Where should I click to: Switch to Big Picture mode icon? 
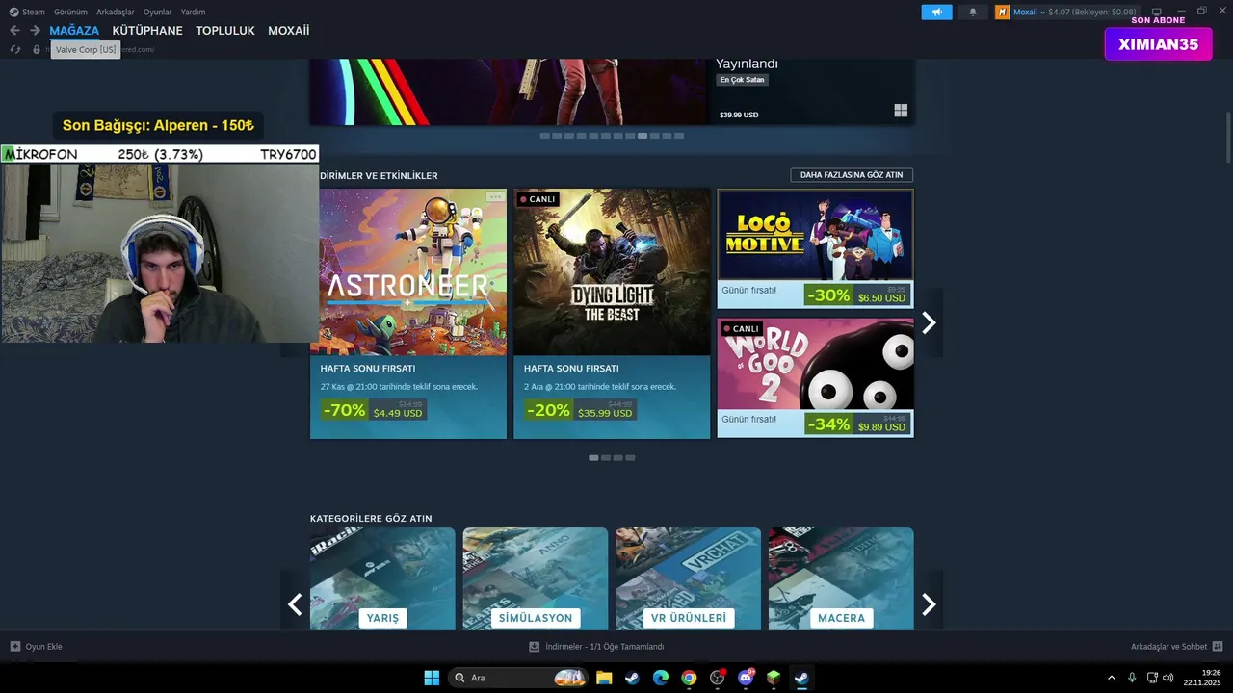tap(1156, 12)
